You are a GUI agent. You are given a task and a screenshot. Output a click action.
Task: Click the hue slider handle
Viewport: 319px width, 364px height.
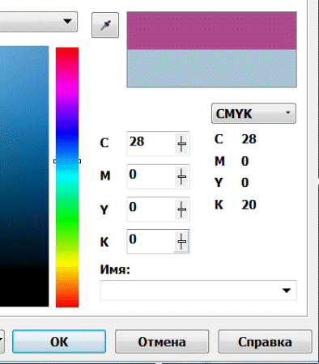coord(67,161)
